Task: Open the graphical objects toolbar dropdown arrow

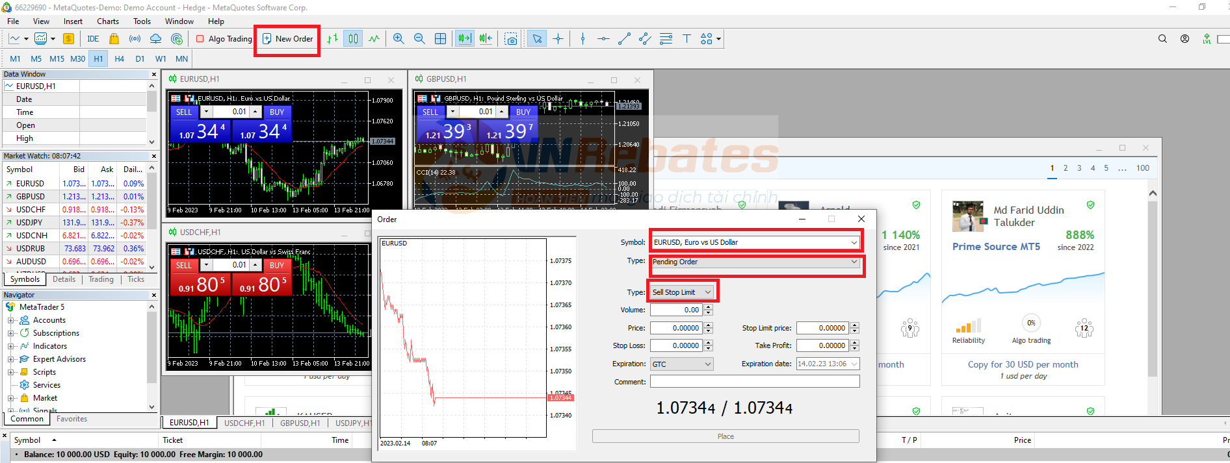Action: point(718,39)
